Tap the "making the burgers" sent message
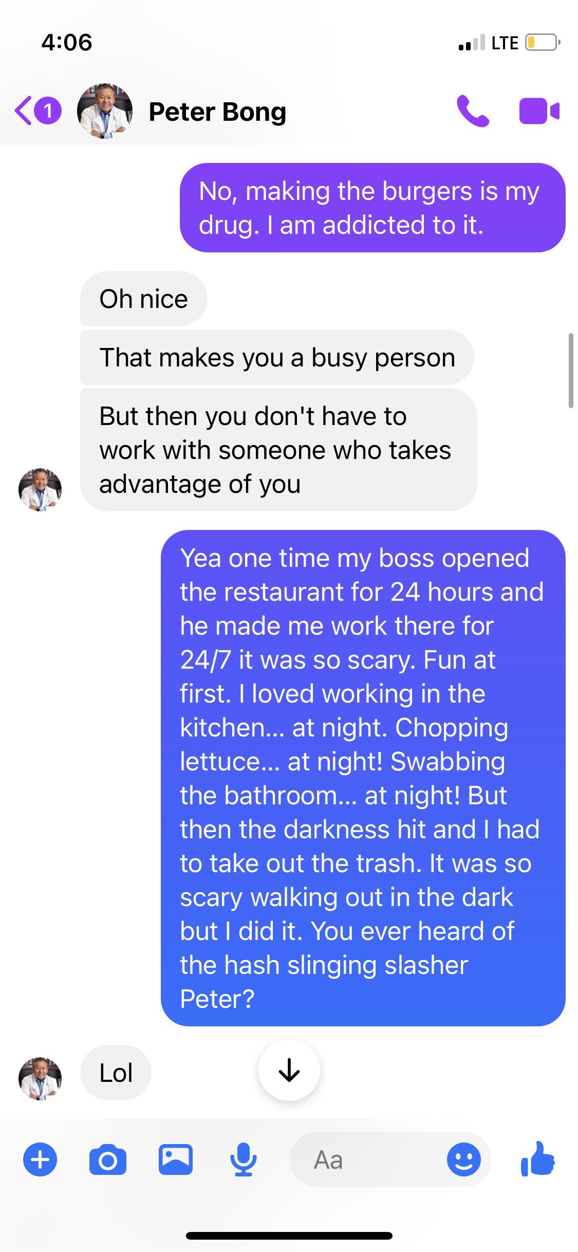This screenshot has height=1252, width=578. point(372,208)
